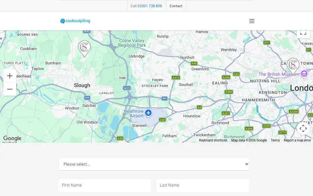
Task: Click the Hounslow map label
Action: click(192, 116)
